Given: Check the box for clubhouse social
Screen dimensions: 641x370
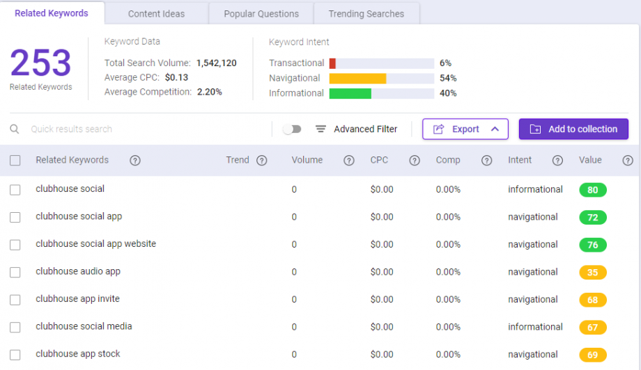Looking at the screenshot, I should pyautogui.click(x=15, y=190).
